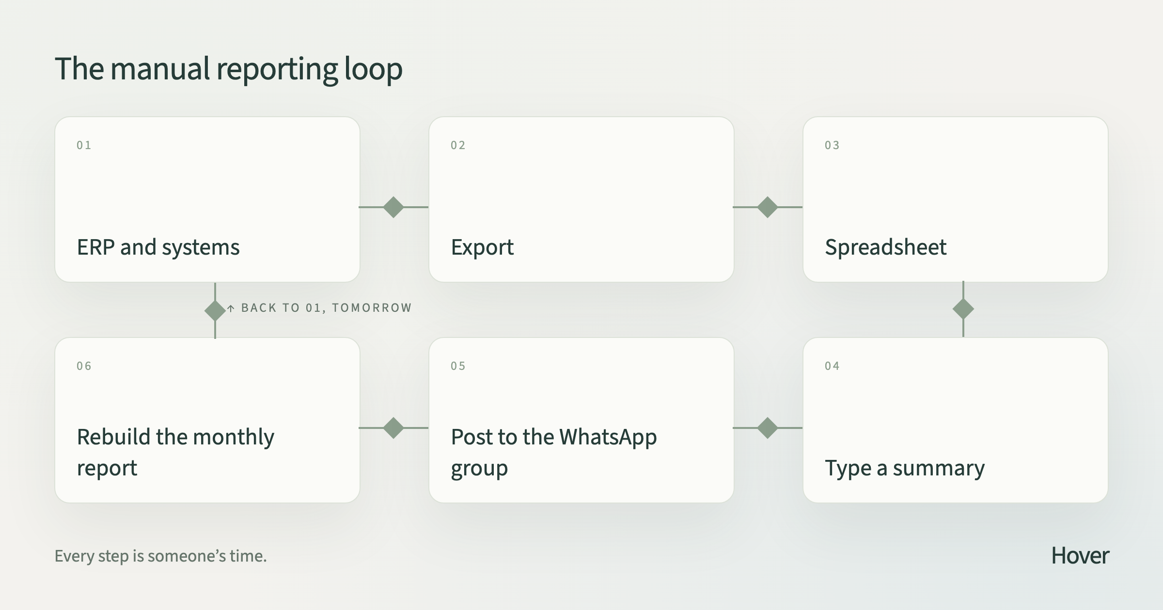Open the 'Type a summary' card

(956, 420)
